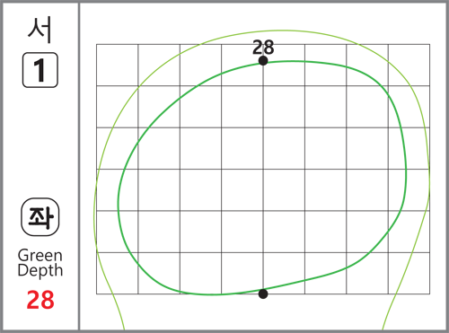Click the dark green putting surface outline on left side
The height and width of the screenshot is (333, 449).
coord(119,204)
